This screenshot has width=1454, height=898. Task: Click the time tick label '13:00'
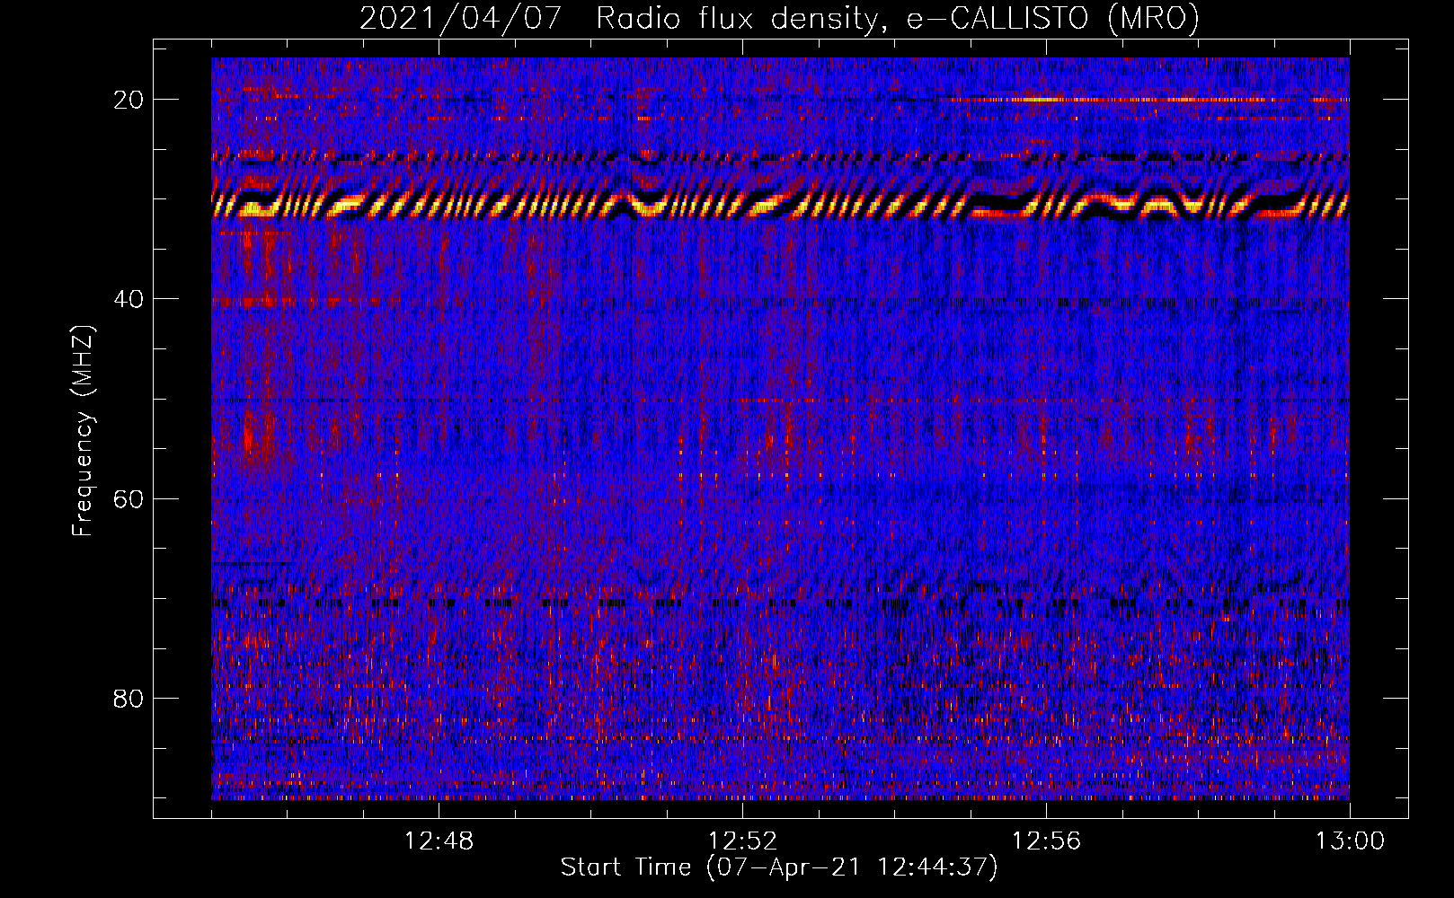point(1350,841)
